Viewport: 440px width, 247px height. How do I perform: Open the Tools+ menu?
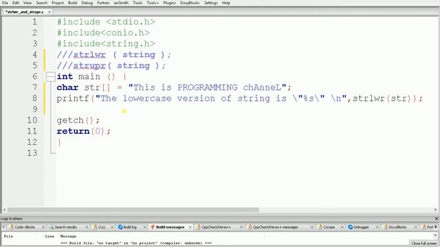(x=153, y=3)
